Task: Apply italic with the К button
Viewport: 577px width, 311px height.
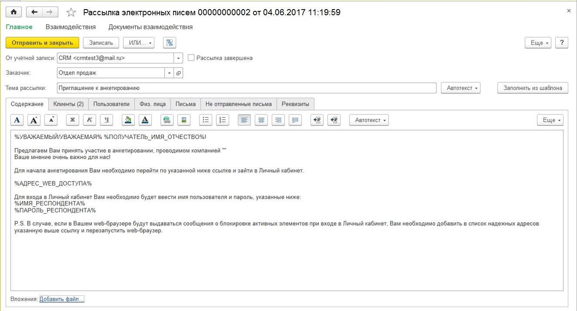Action: coord(89,120)
